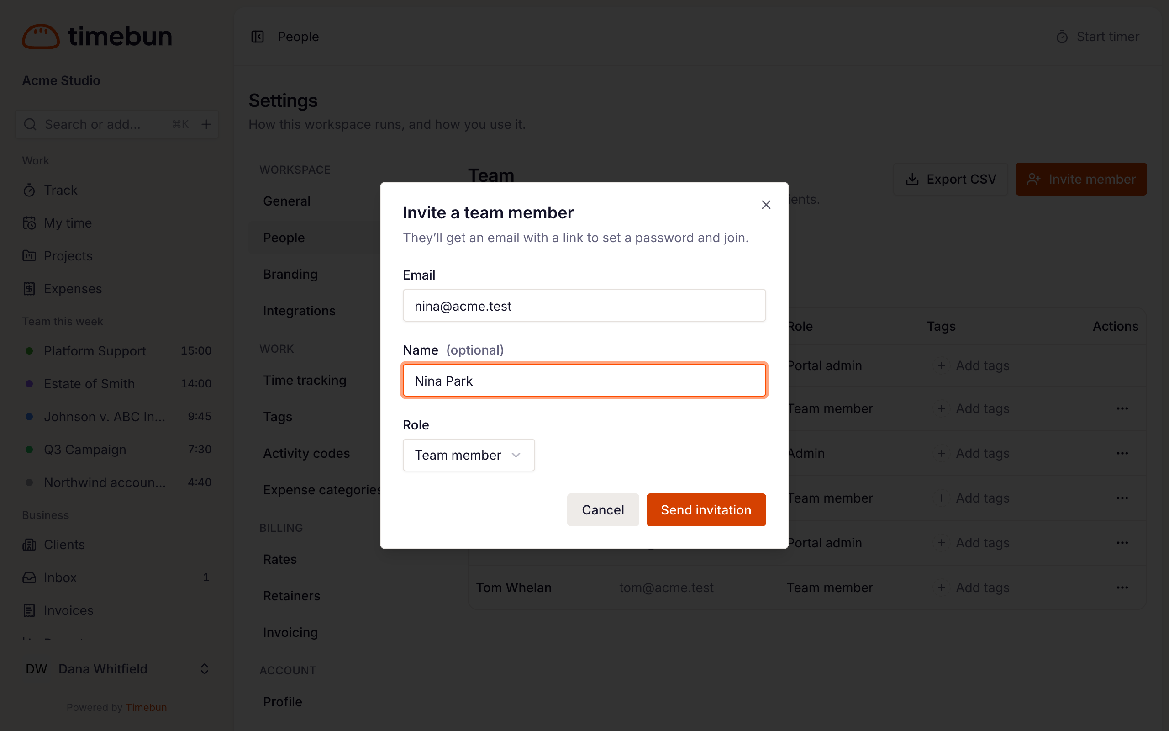Click the Timebun logo icon
The width and height of the screenshot is (1169, 731).
tap(41, 37)
